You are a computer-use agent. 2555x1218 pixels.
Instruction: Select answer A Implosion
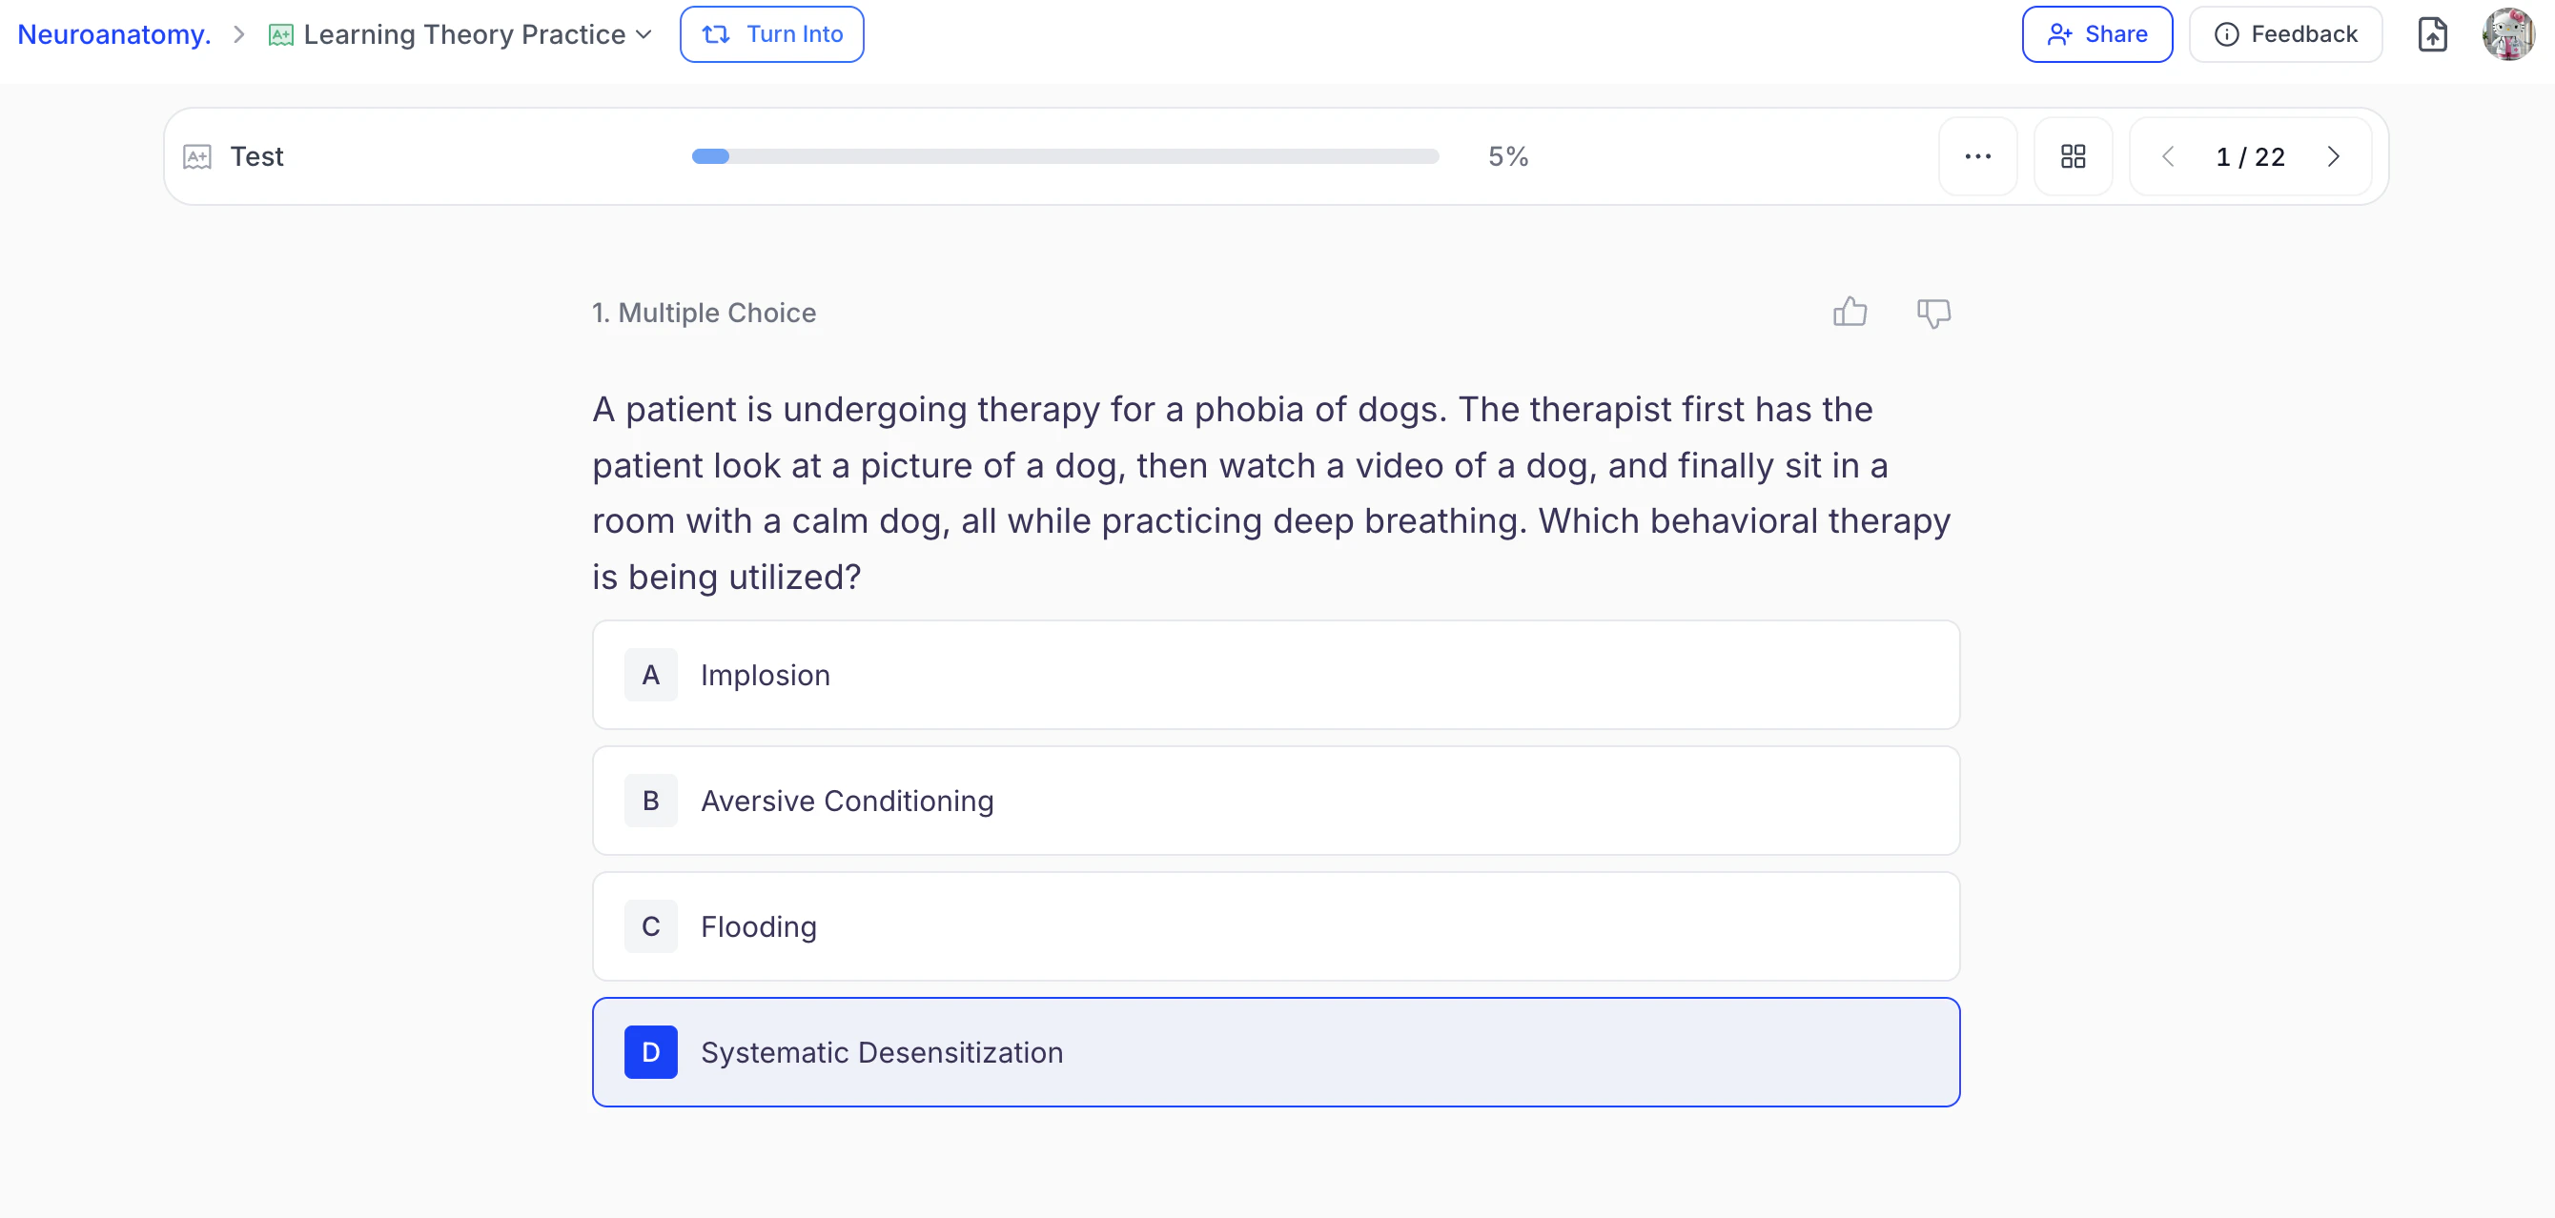(1276, 675)
